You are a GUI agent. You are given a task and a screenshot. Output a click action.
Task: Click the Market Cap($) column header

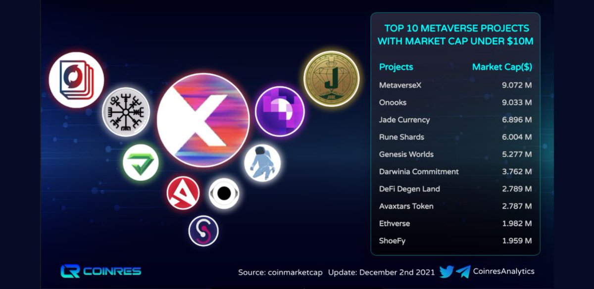502,67
